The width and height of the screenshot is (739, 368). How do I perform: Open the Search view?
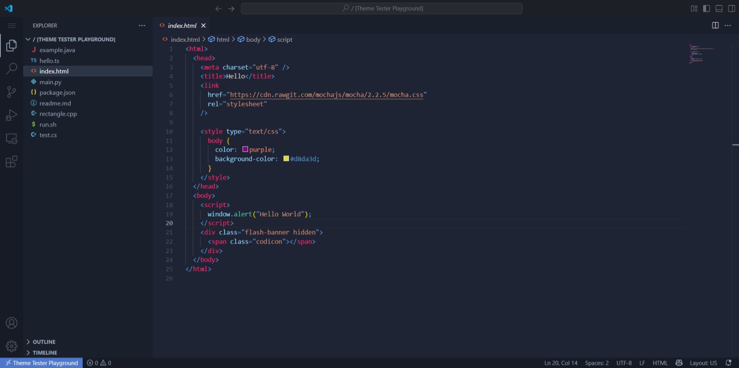(x=12, y=69)
